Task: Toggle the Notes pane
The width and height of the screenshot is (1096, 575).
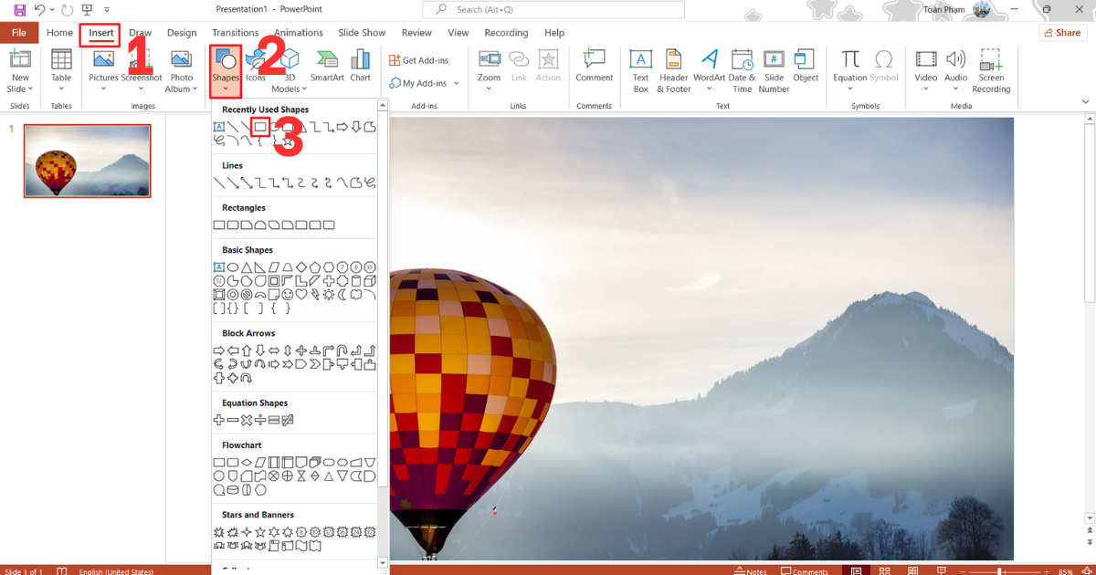Action: [x=751, y=570]
